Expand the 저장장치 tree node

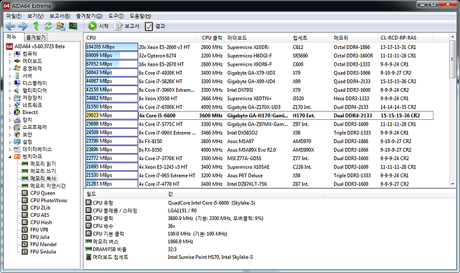click(x=10, y=98)
